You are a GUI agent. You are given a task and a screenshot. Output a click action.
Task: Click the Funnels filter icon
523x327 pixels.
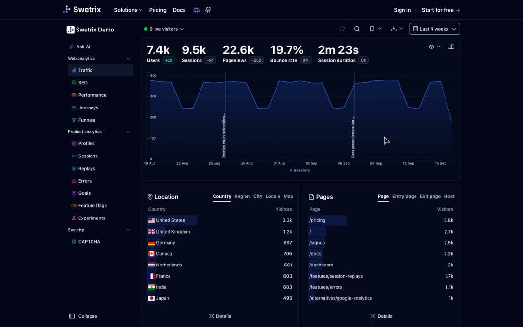(74, 120)
